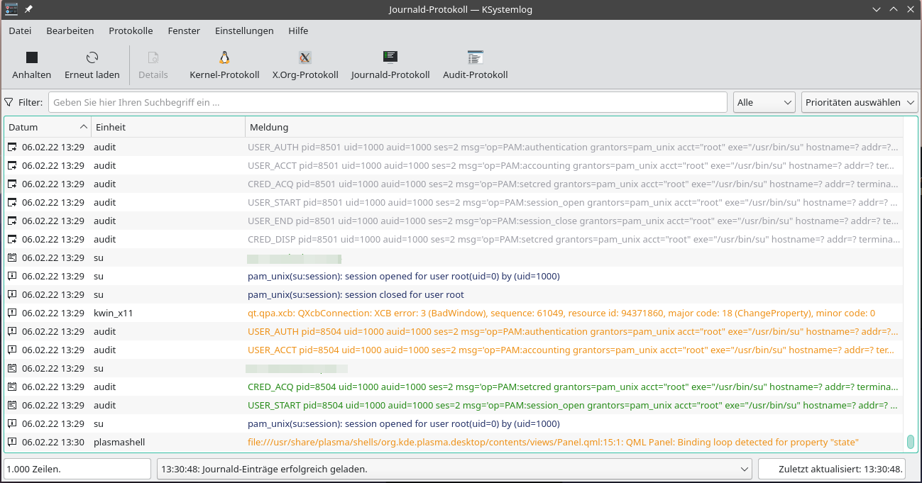Select the plasmashell binding loop entry
Screen dimensions: 922x483
552,442
